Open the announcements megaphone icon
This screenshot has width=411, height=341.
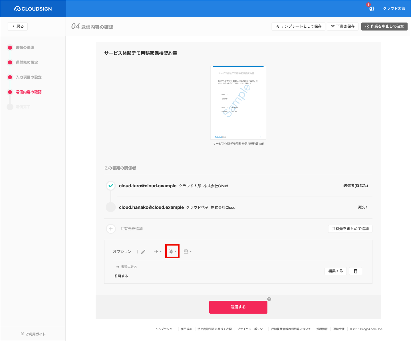coord(371,9)
